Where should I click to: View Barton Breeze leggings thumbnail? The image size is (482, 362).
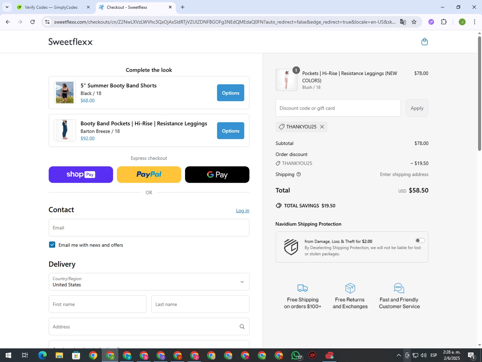[x=65, y=131]
